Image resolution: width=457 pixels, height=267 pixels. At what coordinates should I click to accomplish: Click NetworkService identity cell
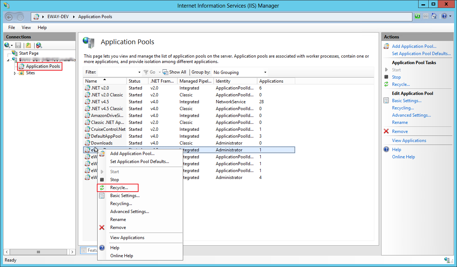click(x=231, y=102)
